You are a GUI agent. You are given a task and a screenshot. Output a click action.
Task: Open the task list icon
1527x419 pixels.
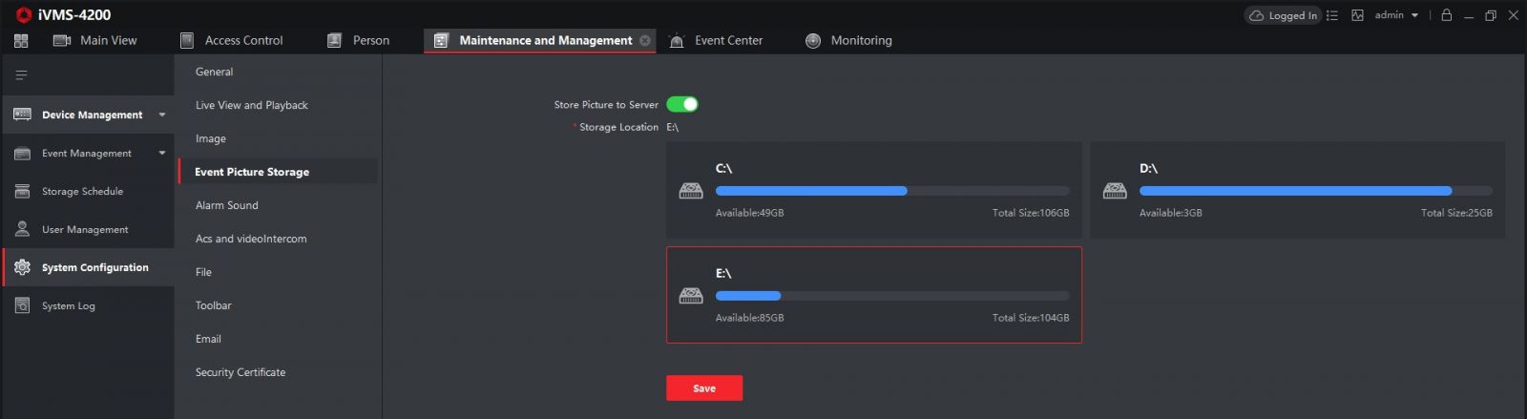tap(1332, 15)
